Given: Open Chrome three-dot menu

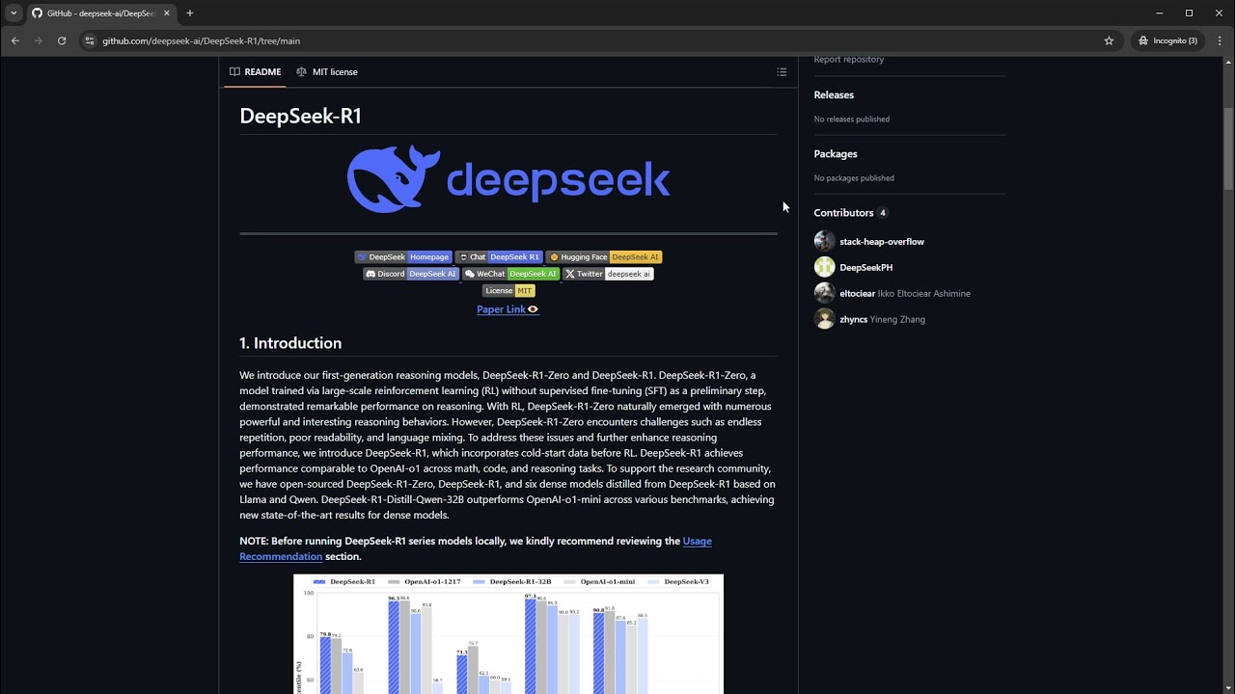Looking at the screenshot, I should pos(1220,40).
